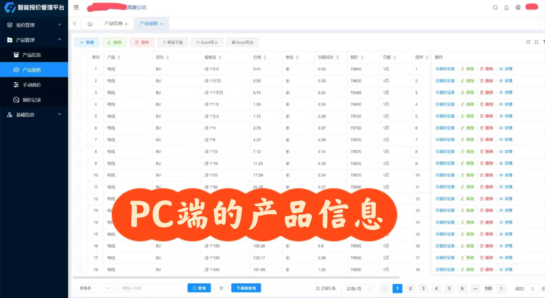Collapse the sidebar with the hamburger icon
The height and width of the screenshot is (298, 545).
click(76, 8)
